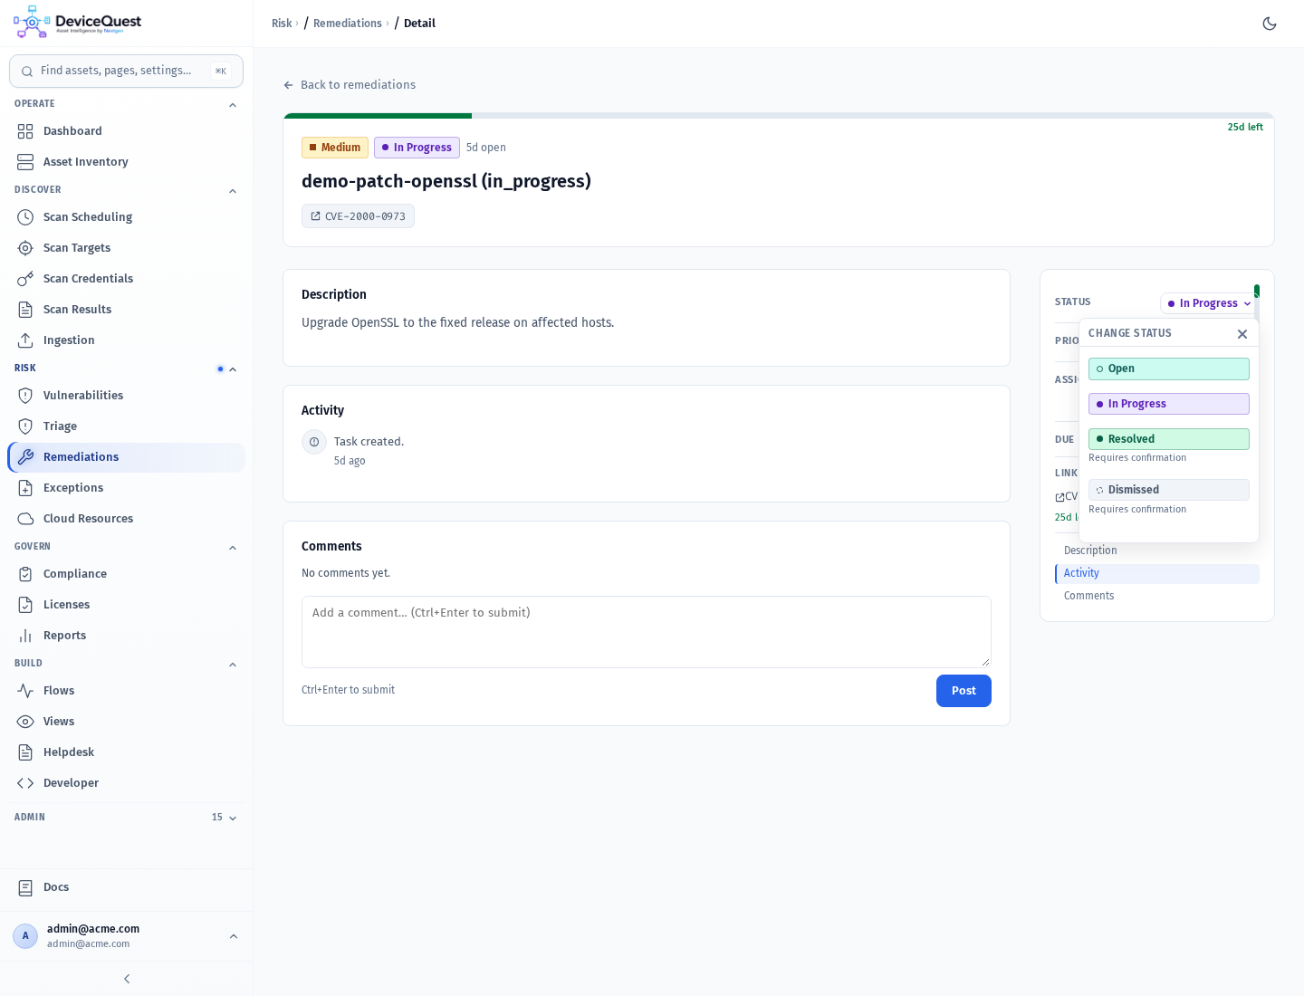
Task: Focus the Add a comment textbox
Action: coord(647,632)
